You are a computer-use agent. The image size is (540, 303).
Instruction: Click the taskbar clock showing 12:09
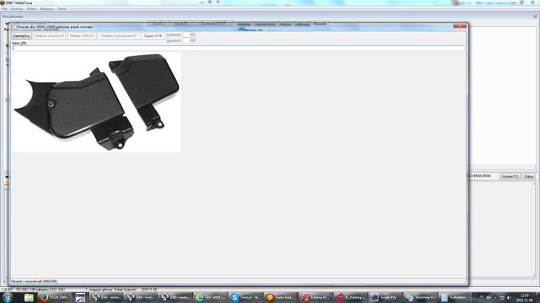pyautogui.click(x=524, y=298)
